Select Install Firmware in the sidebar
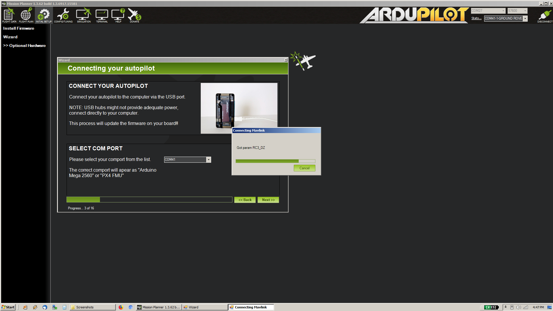The image size is (553, 311). pos(19,28)
